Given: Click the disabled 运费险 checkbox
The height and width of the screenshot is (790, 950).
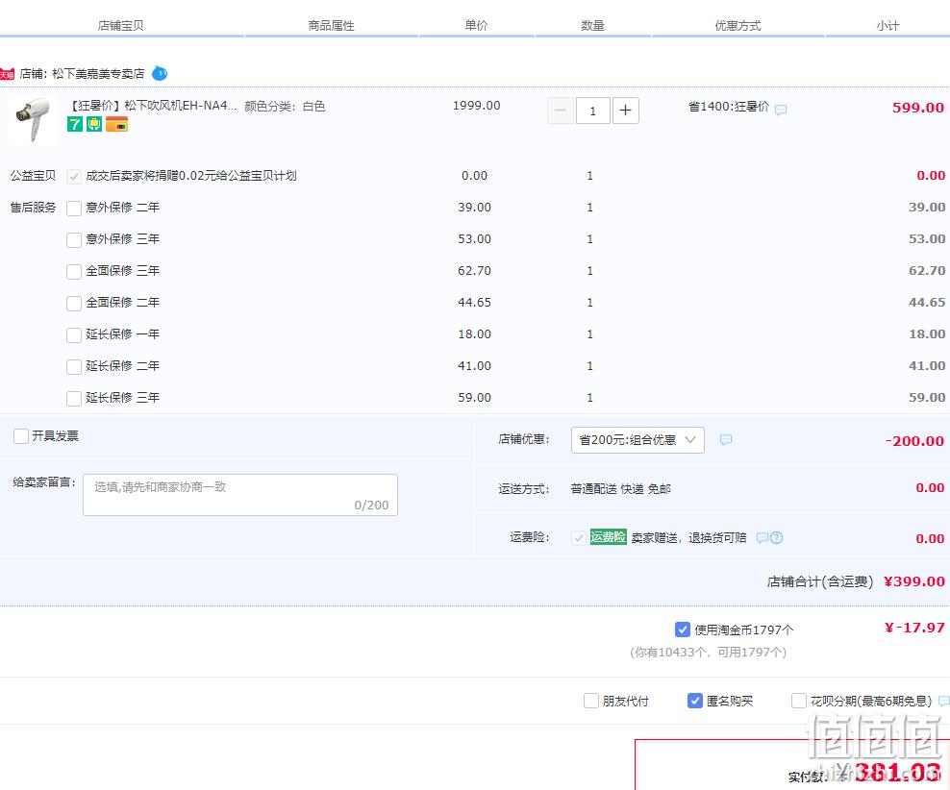Looking at the screenshot, I should pos(579,537).
